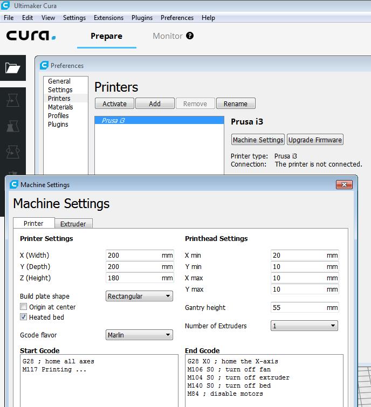Screen dimensions: 371x407
Task: Click the Machine Settings title bar icon
Action: pyautogui.click(x=14, y=185)
